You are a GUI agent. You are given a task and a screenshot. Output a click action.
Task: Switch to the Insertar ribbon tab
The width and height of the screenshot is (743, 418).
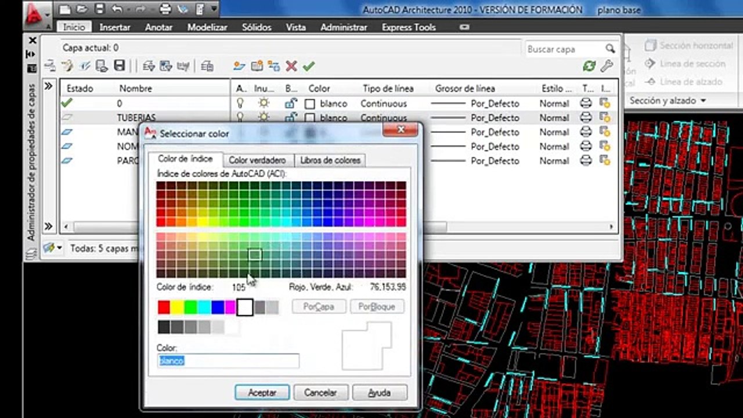[x=115, y=27]
